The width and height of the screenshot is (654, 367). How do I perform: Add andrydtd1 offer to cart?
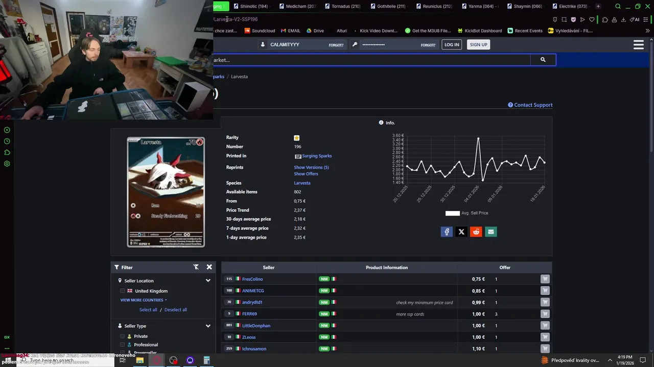pos(545,302)
